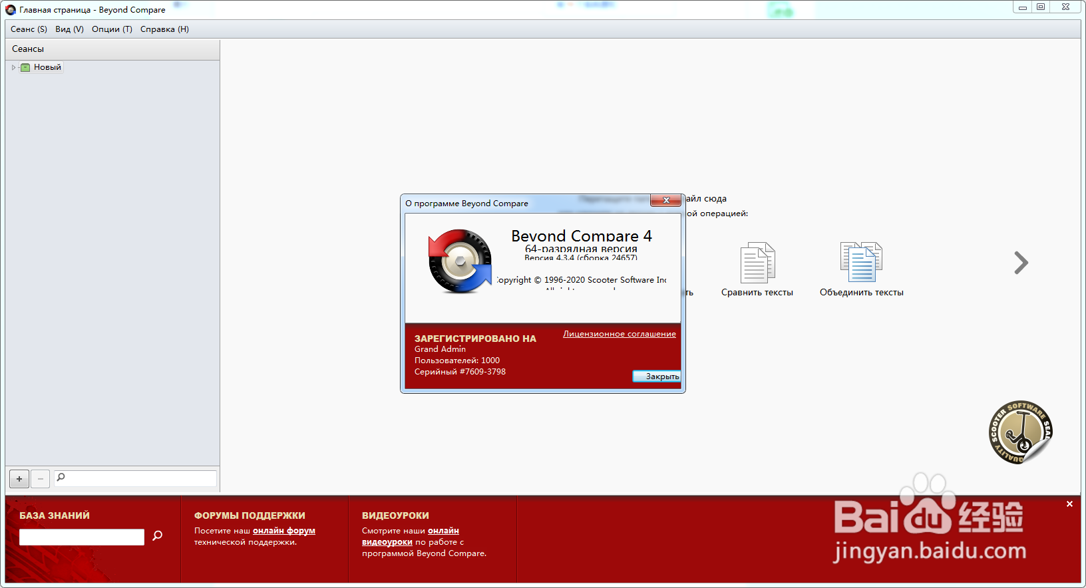Click the Новый green folder icon

click(x=25, y=67)
